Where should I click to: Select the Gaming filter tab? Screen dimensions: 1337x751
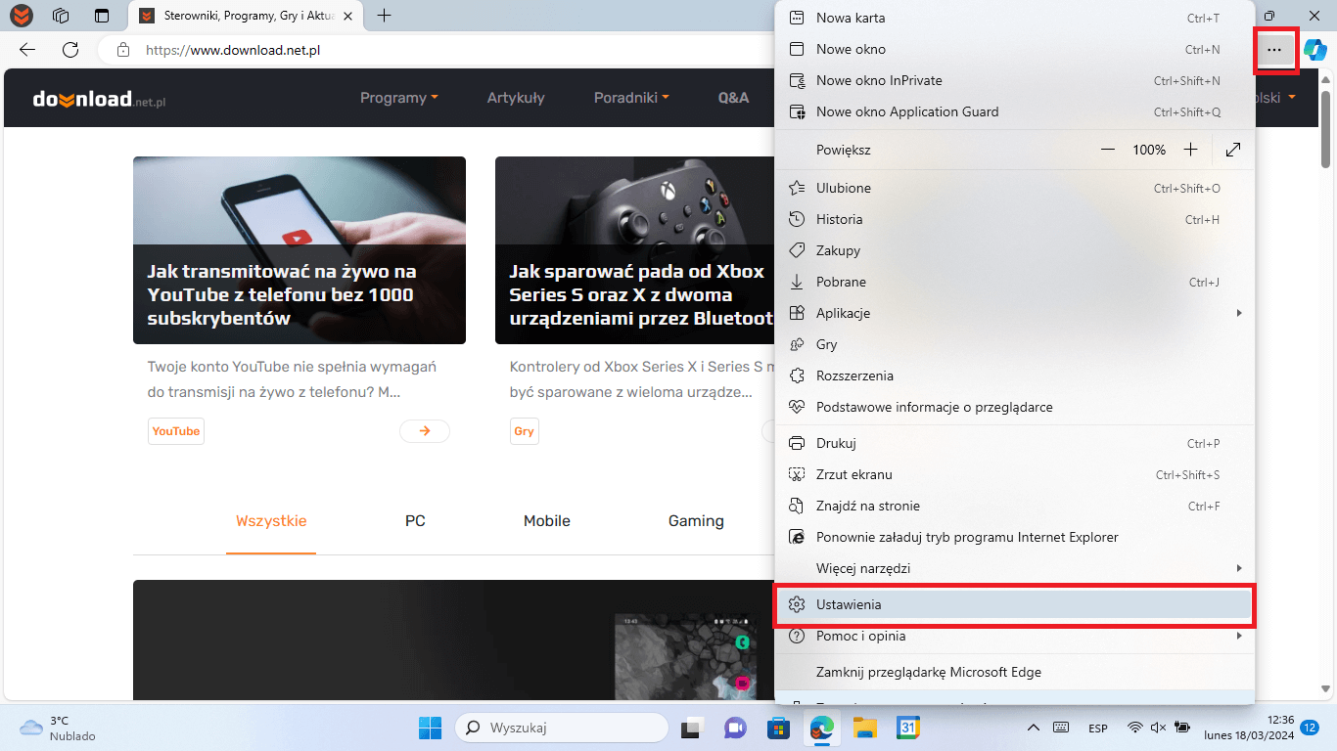696,521
